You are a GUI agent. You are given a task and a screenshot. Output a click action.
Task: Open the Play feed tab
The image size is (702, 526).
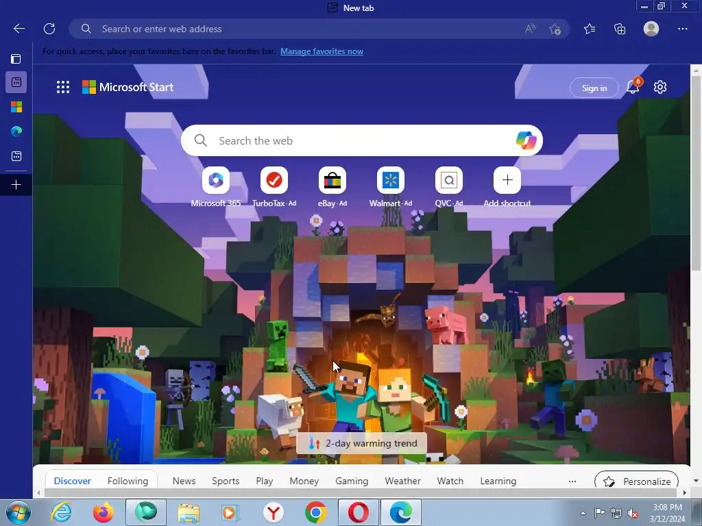pyautogui.click(x=264, y=481)
